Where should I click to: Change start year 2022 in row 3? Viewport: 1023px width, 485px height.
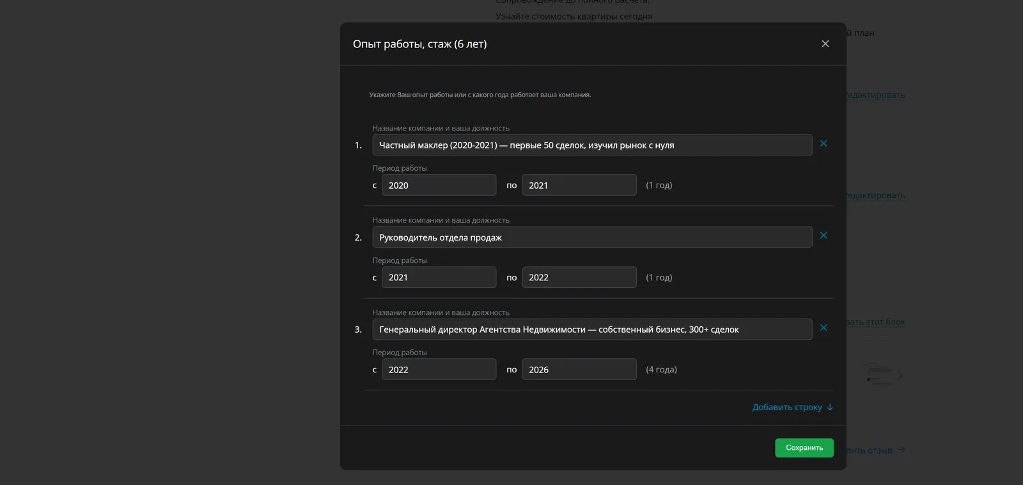(439, 369)
